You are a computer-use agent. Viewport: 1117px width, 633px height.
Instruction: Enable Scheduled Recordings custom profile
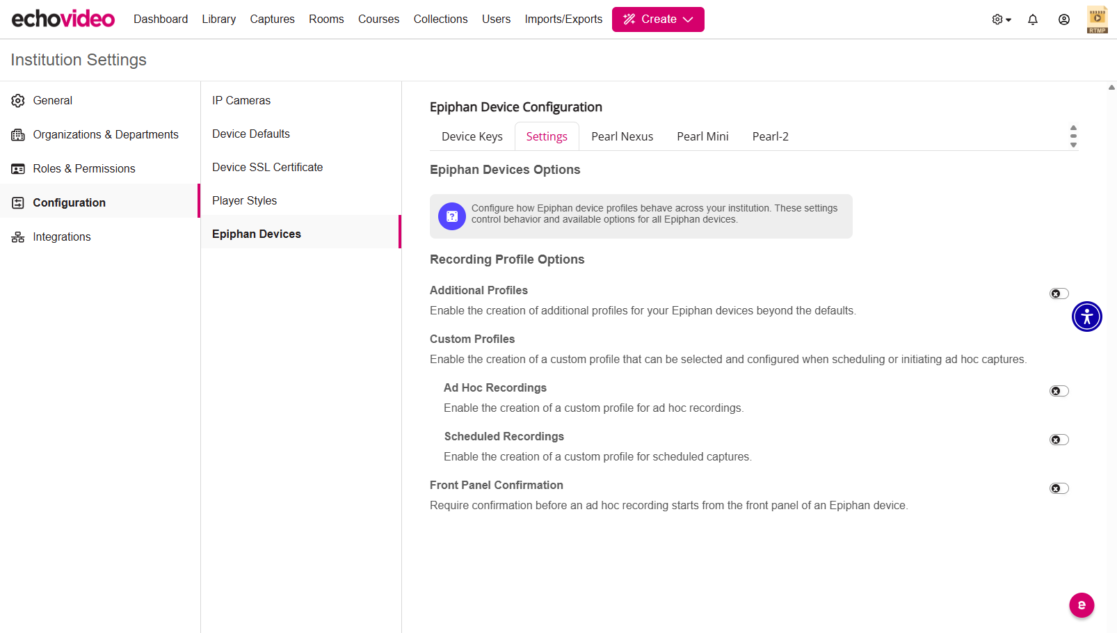click(x=1059, y=440)
